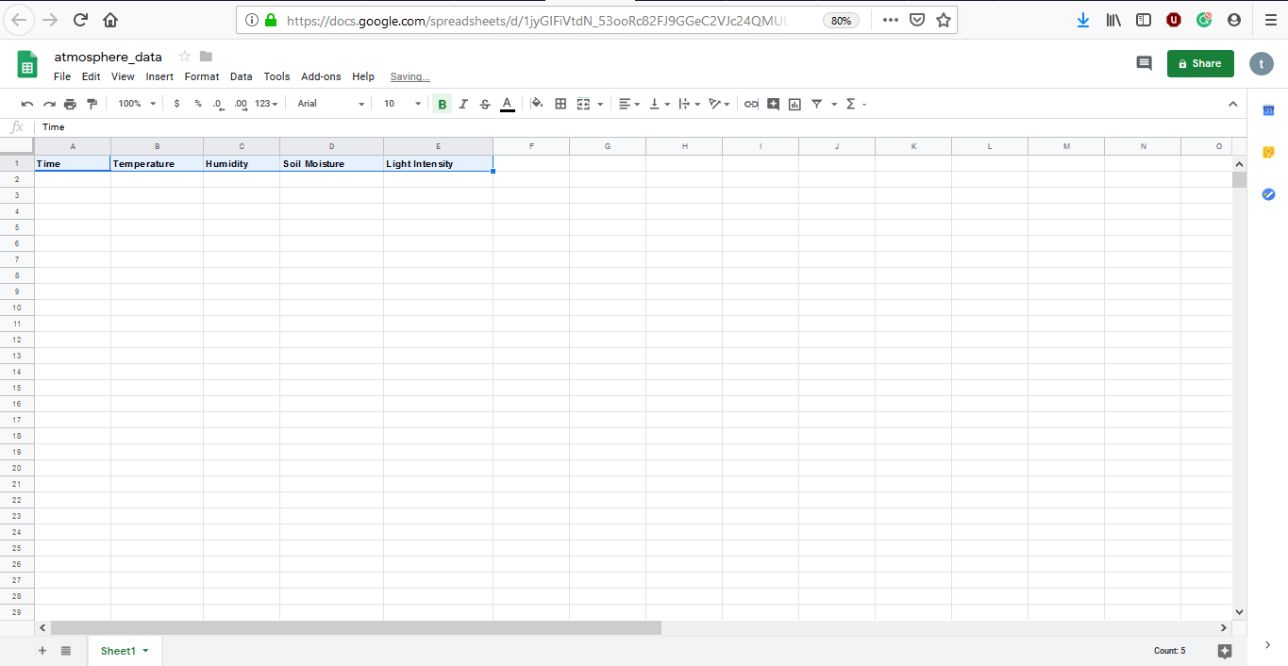Hide the menus with up chevron
Viewport: 1288px width, 666px height.
pyautogui.click(x=1232, y=104)
